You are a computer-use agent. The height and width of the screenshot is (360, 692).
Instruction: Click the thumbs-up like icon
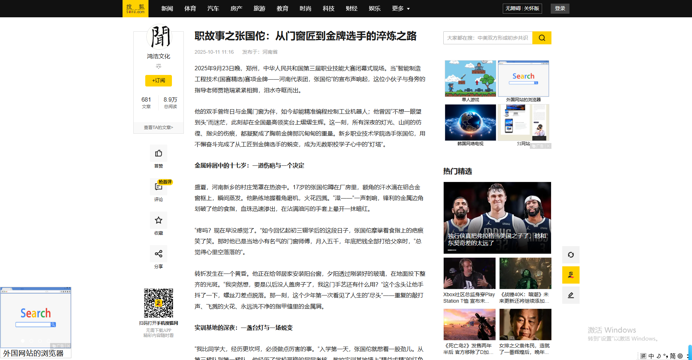[158, 154]
